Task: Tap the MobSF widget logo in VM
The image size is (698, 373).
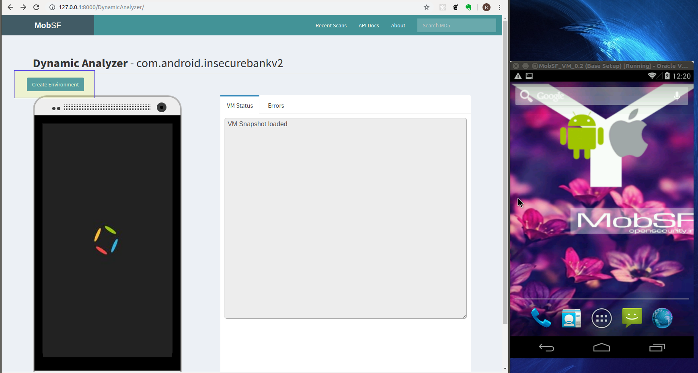Action: tap(632, 221)
